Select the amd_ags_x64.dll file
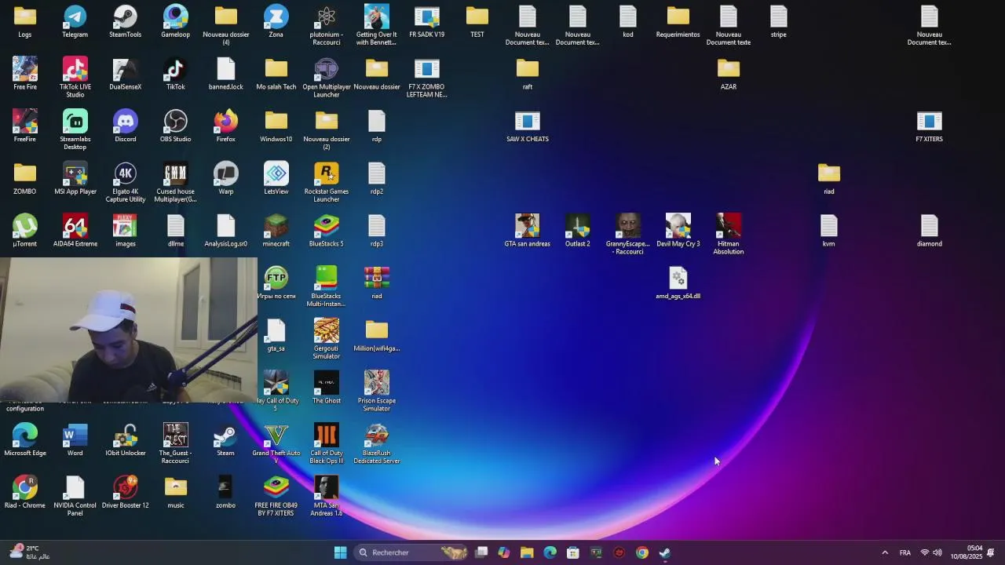 tap(678, 282)
